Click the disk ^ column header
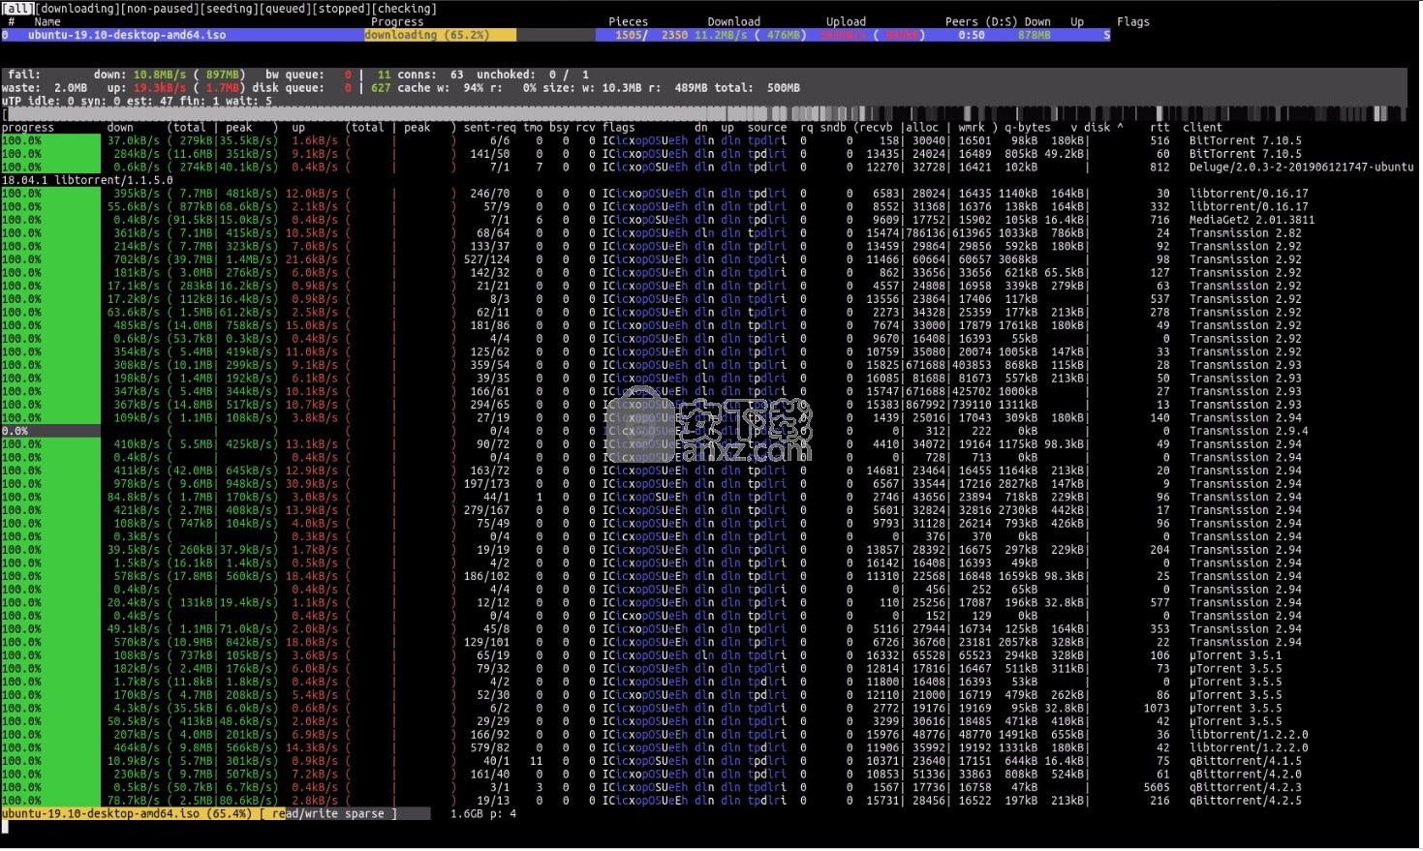 (1103, 127)
